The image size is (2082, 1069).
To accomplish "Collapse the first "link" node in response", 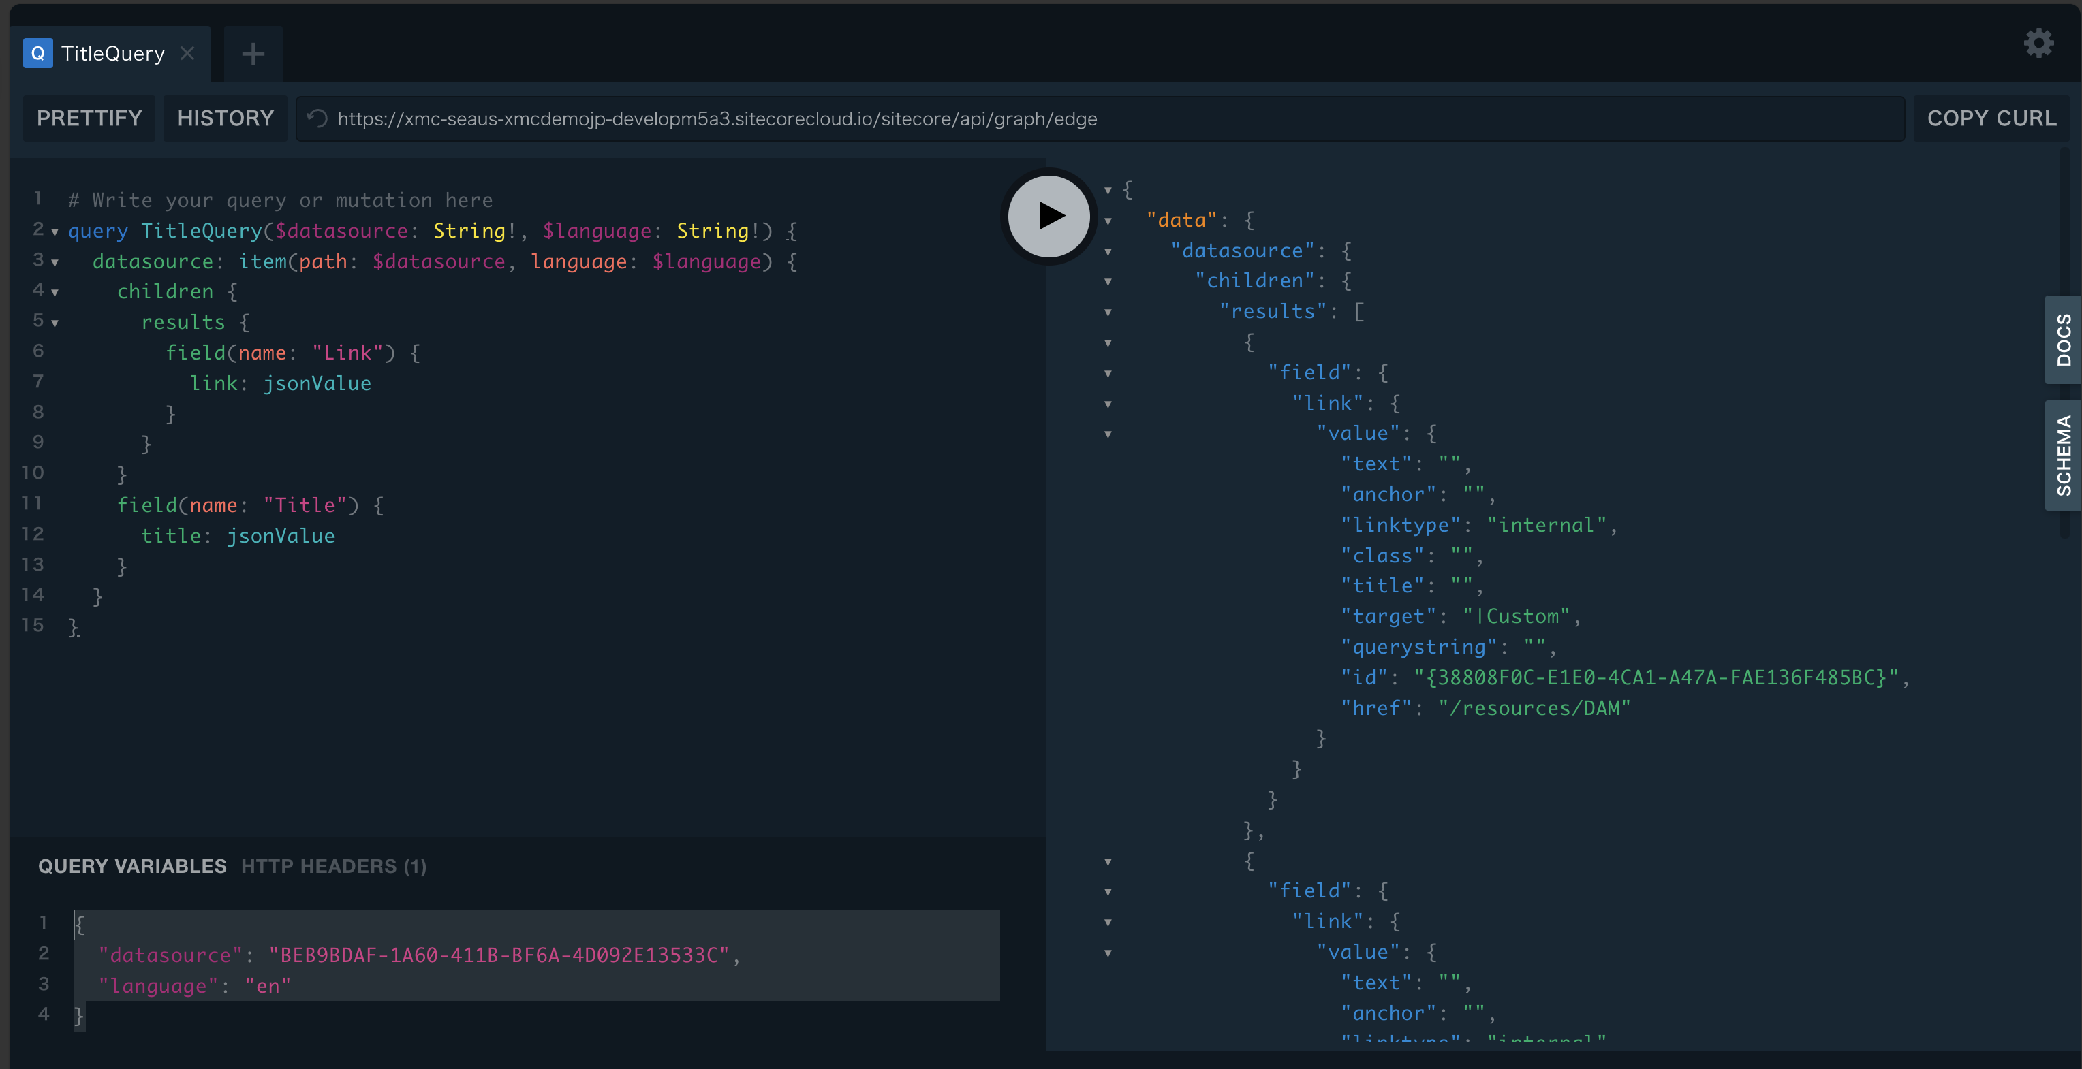I will (1108, 404).
